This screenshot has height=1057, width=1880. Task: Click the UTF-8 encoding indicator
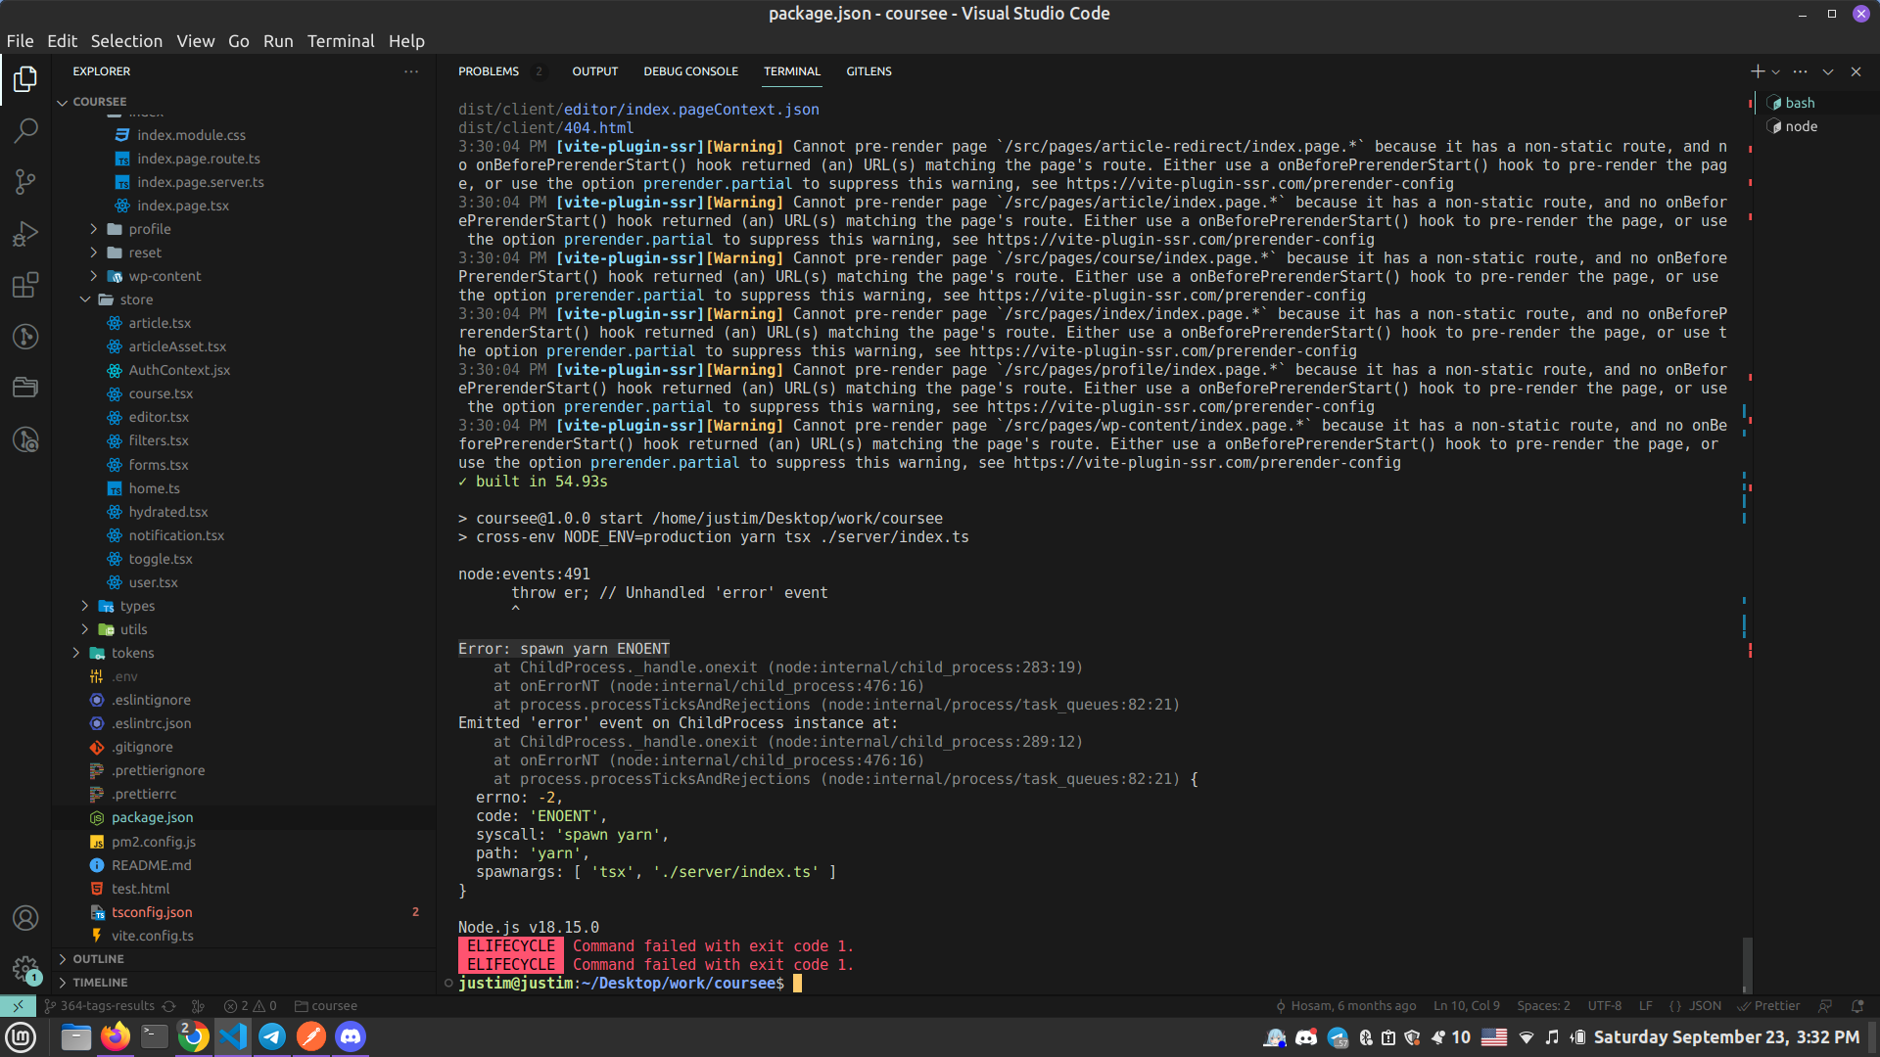coord(1604,1006)
